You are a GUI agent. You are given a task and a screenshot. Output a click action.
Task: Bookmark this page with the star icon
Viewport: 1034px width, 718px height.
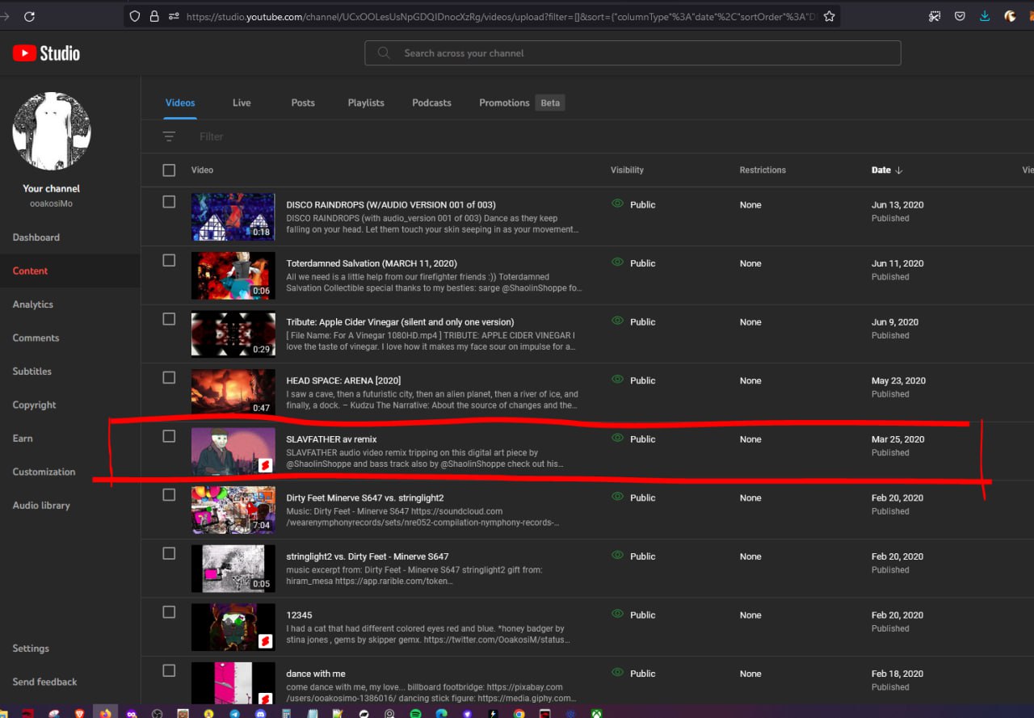(x=829, y=16)
